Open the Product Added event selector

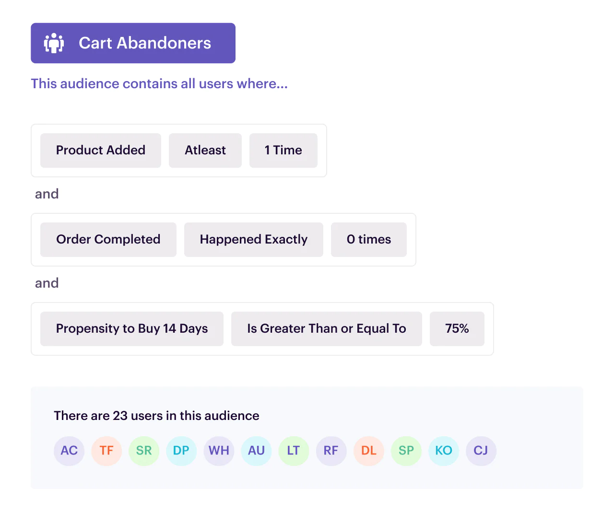[x=100, y=150]
